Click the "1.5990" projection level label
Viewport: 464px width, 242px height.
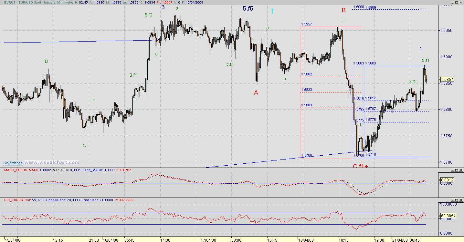(358, 7)
